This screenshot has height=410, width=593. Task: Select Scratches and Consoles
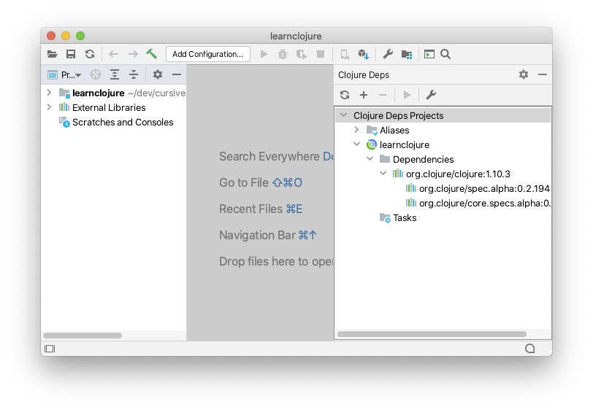pyautogui.click(x=123, y=123)
